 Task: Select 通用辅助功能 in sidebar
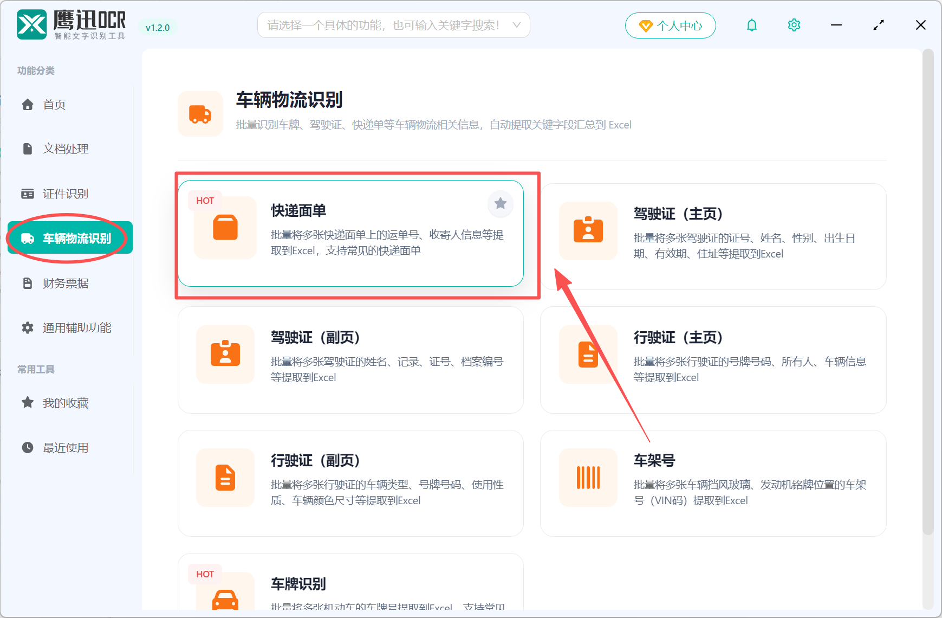(76, 327)
